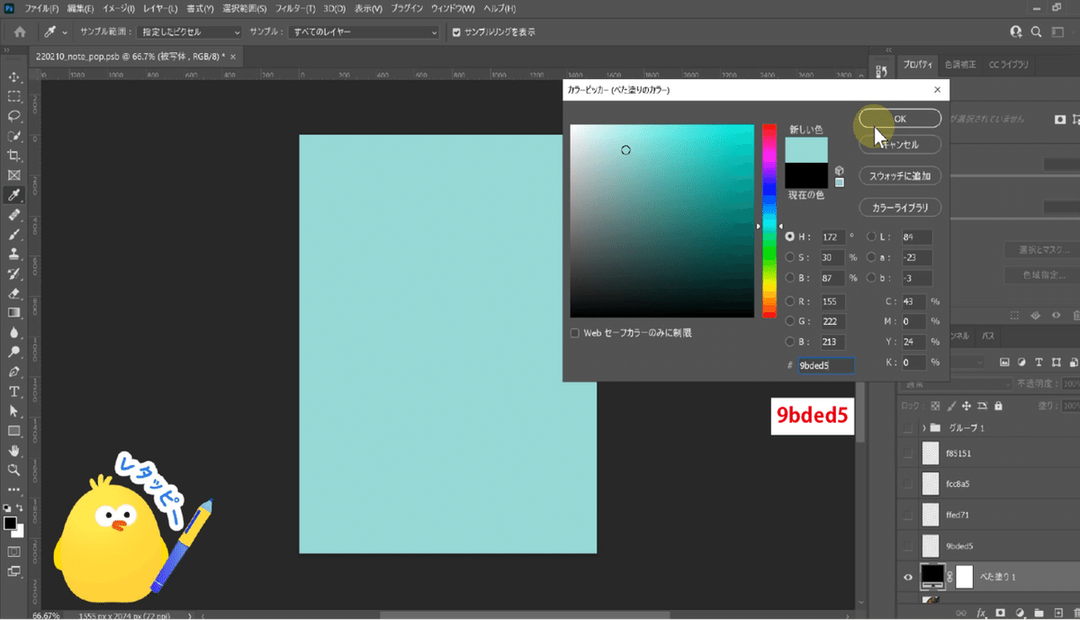This screenshot has height=620, width=1080.
Task: Select the R radio button
Action: pyautogui.click(x=790, y=301)
